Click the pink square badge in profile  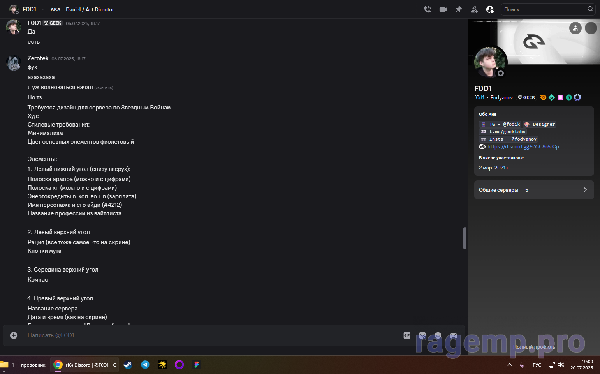560,97
